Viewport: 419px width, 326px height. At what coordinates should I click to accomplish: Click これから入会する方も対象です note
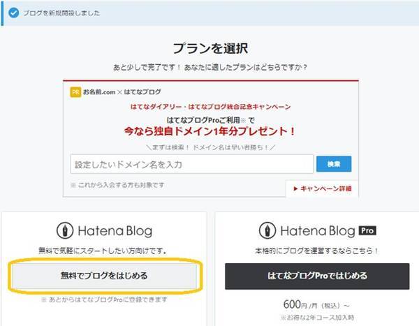[117, 185]
